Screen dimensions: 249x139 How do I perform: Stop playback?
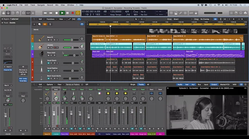(56, 13)
